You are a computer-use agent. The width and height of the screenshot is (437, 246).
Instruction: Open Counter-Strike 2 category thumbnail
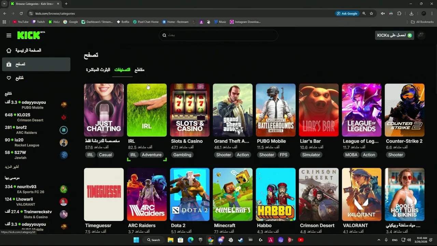point(405,110)
